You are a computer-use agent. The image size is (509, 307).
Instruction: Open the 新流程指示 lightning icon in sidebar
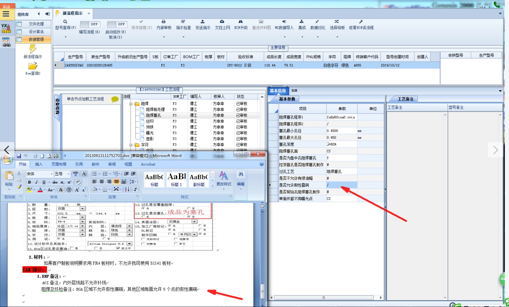33,49
